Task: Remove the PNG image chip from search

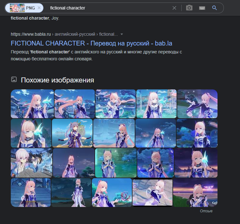Action: [39, 8]
